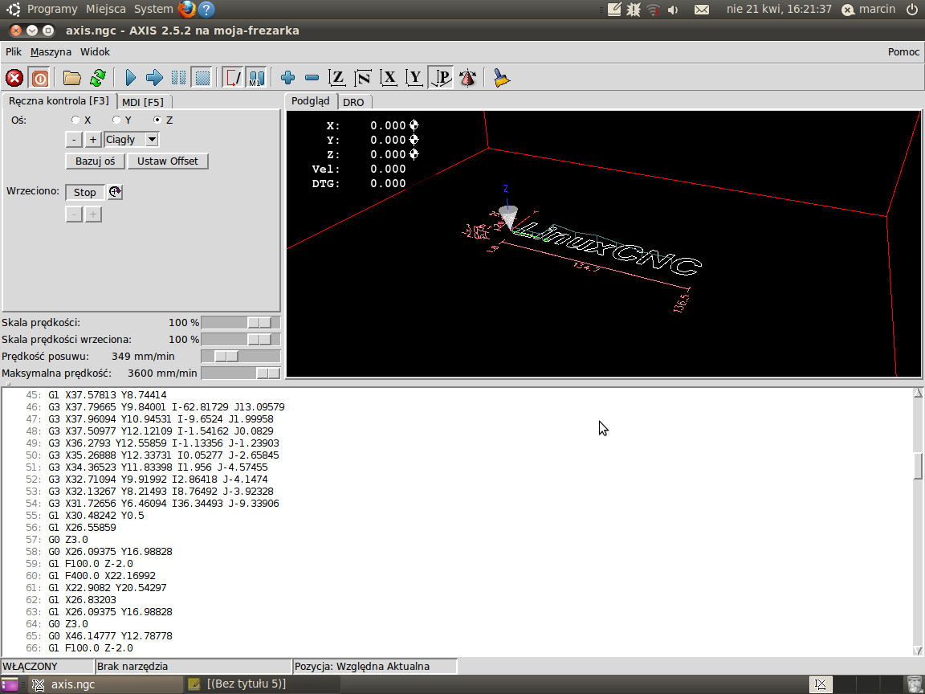Viewport: 925px width, 694px height.
Task: Click the Bazuj oś button
Action: pyautogui.click(x=96, y=161)
